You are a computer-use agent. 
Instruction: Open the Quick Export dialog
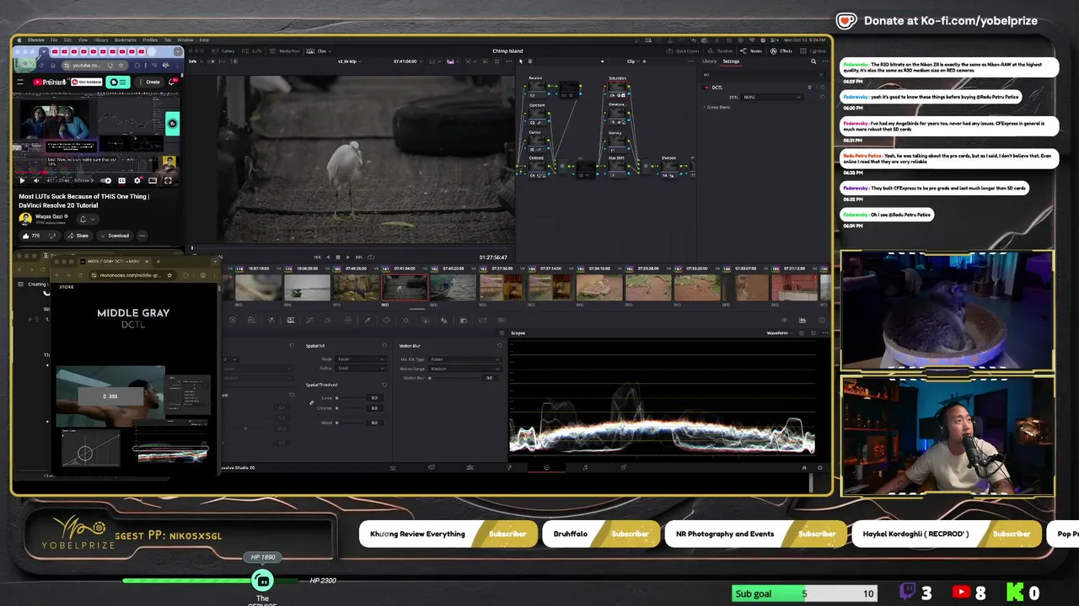(683, 51)
